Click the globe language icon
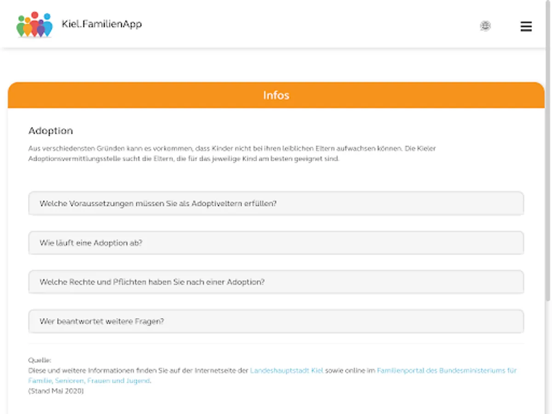 pos(485,26)
